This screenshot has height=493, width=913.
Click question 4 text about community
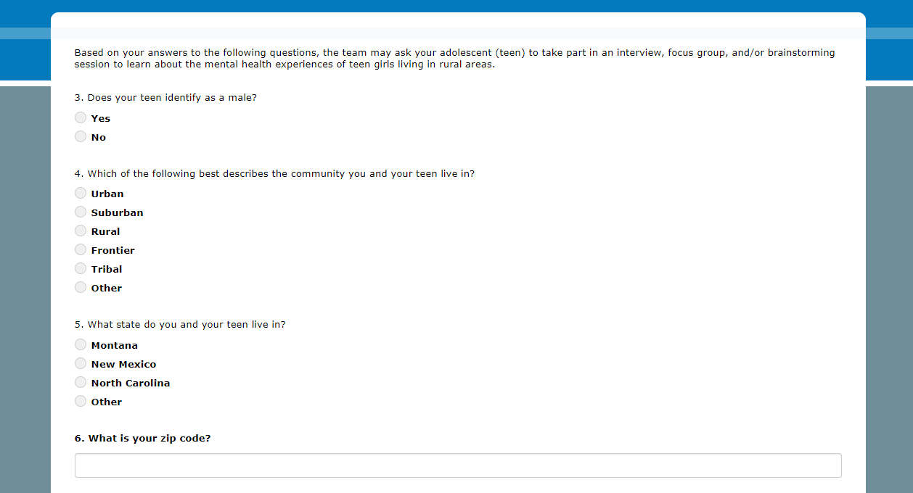pos(274,174)
